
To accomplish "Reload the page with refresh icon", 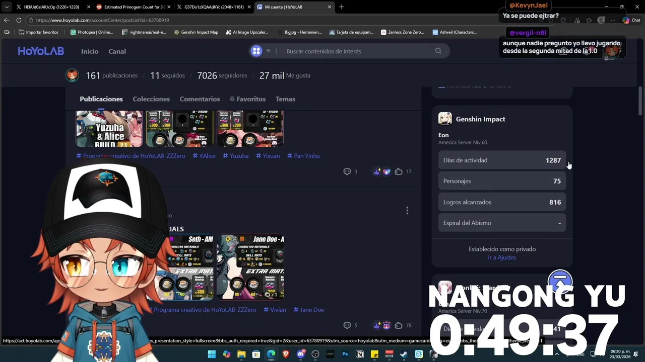I will (x=19, y=20).
